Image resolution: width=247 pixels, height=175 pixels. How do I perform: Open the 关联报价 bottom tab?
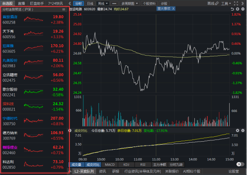(x=172, y=171)
